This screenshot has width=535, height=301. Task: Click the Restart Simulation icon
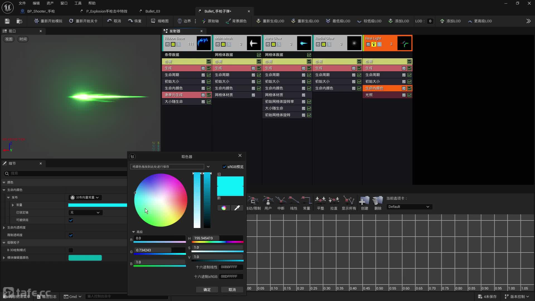point(36,21)
